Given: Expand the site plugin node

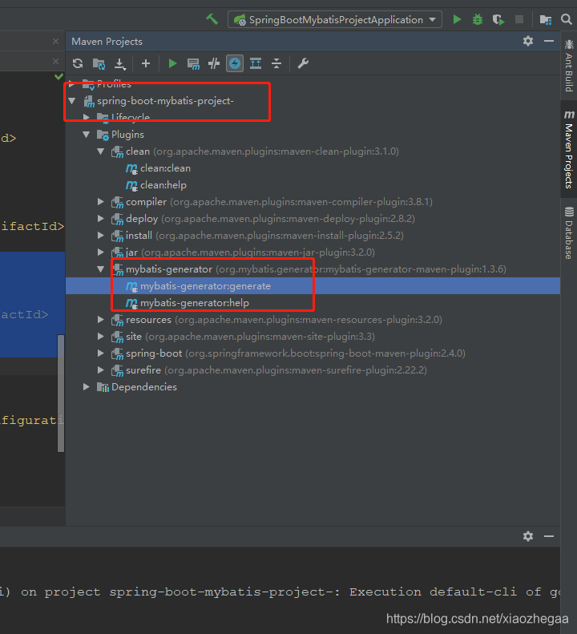Looking at the screenshot, I should 101,337.
